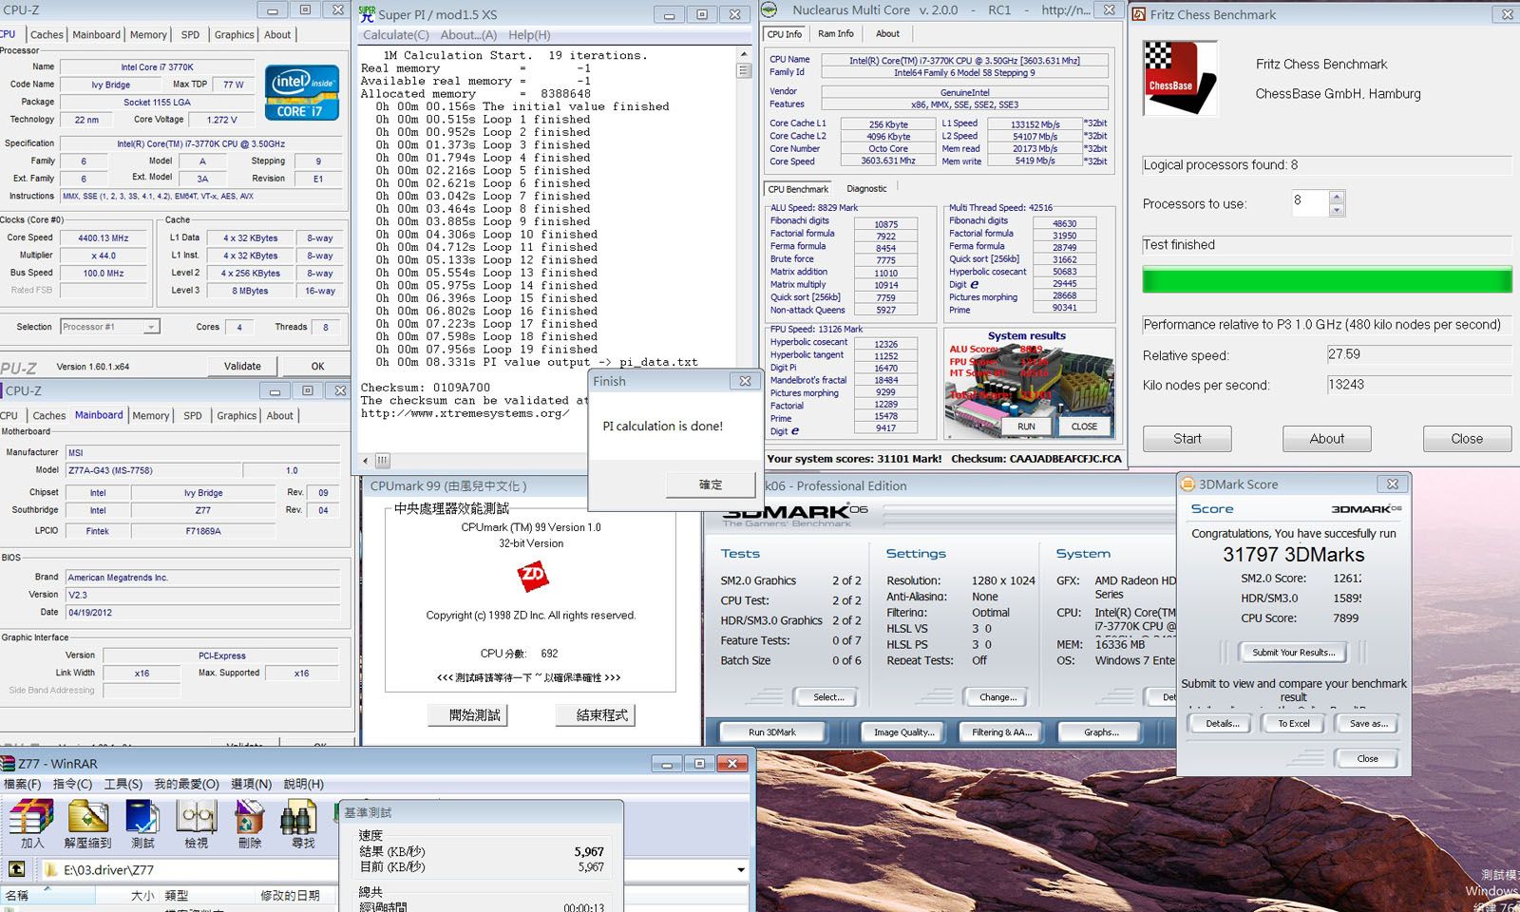Click To Excel button in 3DMark Score

point(1293,724)
